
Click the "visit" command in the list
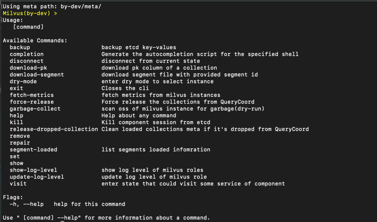click(x=18, y=184)
